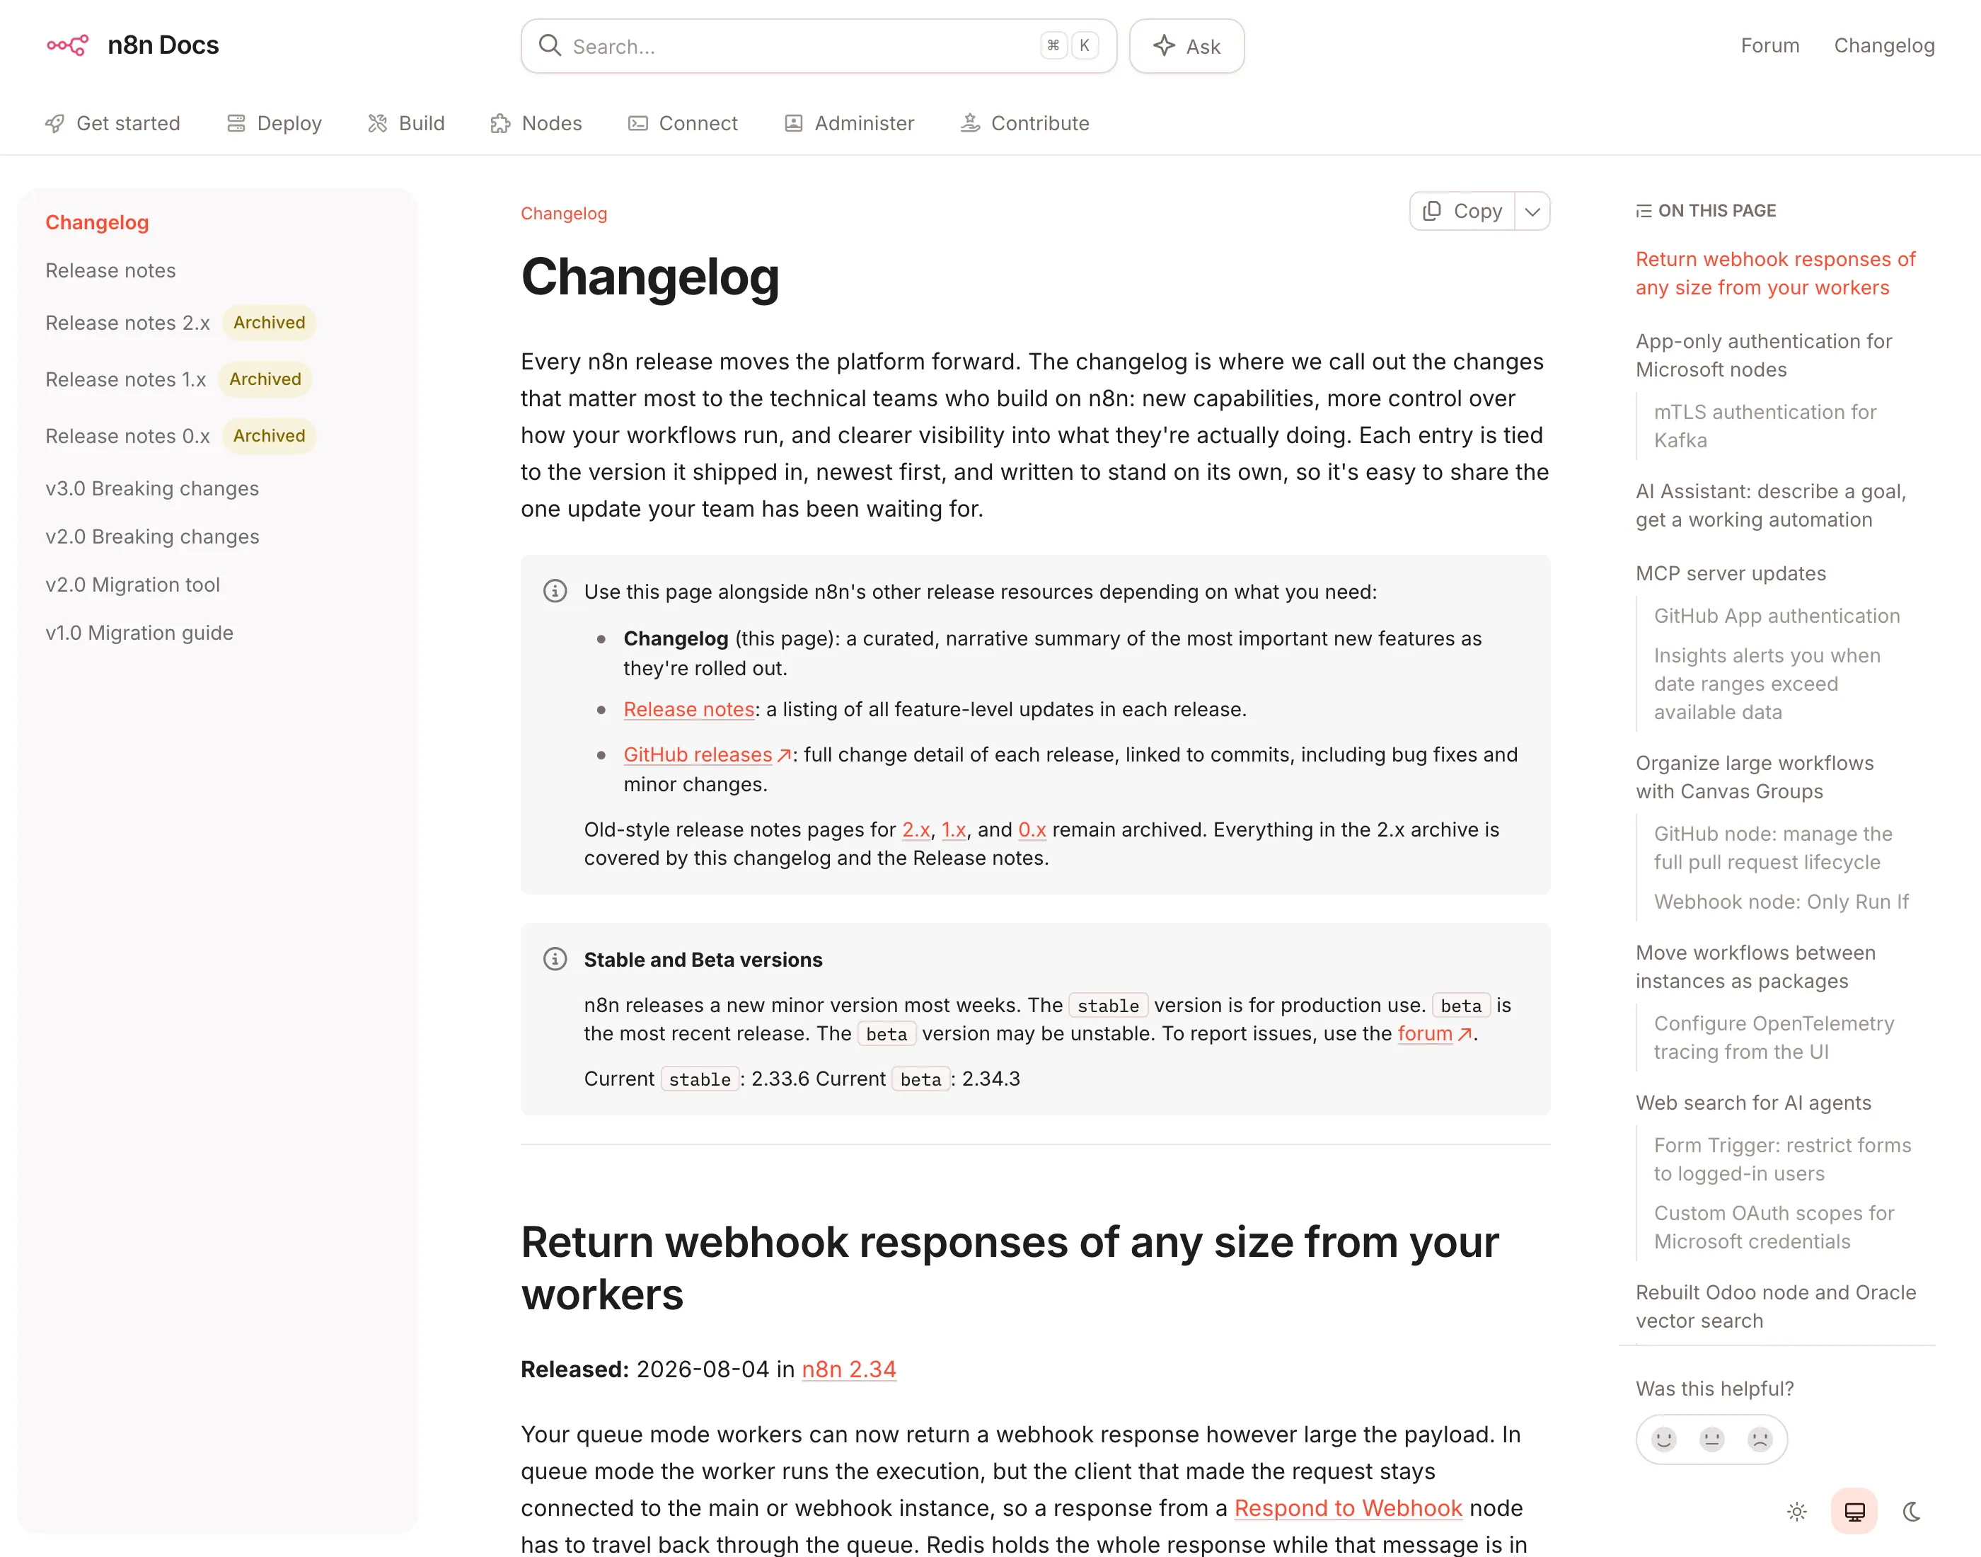Viewport: 1981px width, 1557px height.
Task: Open the Nodes tab
Action: click(536, 123)
